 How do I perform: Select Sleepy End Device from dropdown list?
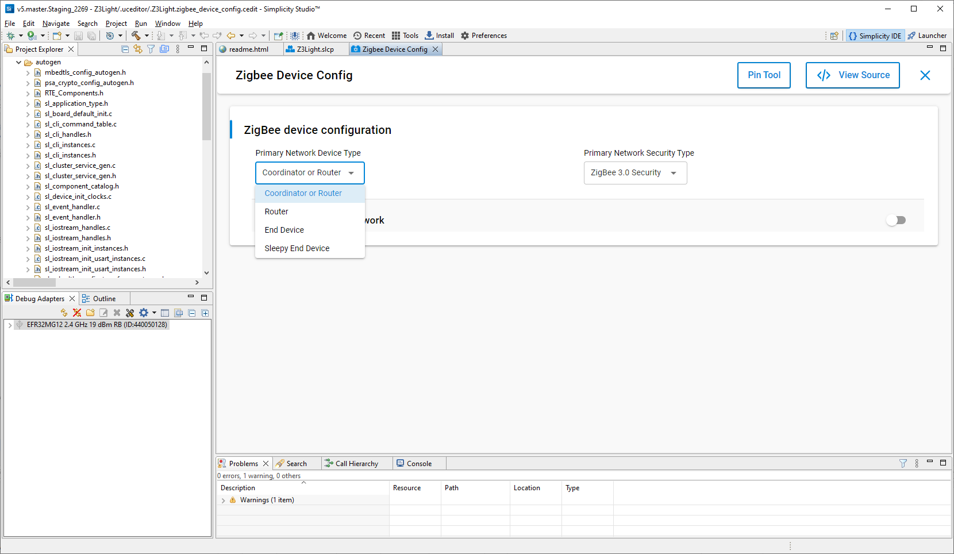[297, 248]
